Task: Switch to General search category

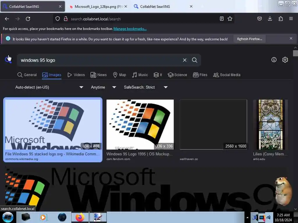Action: click(x=27, y=75)
